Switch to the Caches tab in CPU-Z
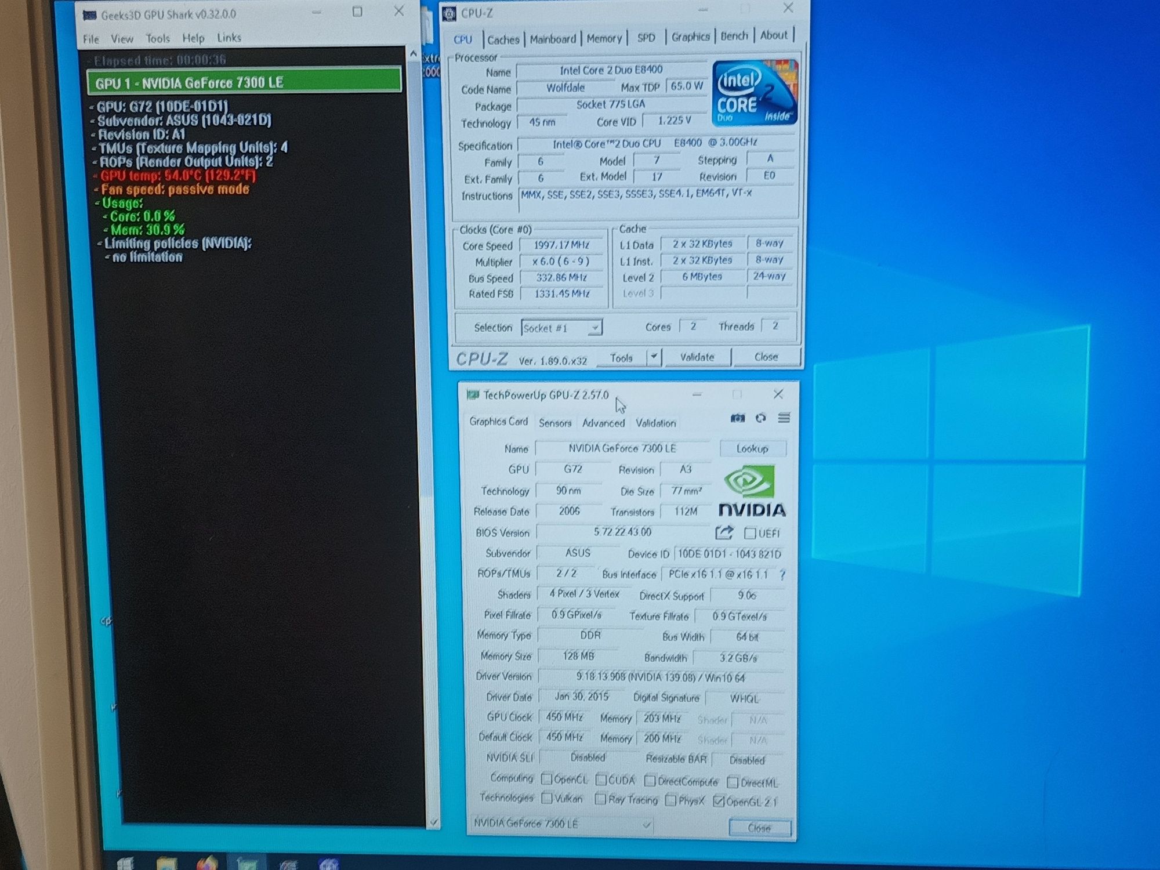 pos(503,39)
